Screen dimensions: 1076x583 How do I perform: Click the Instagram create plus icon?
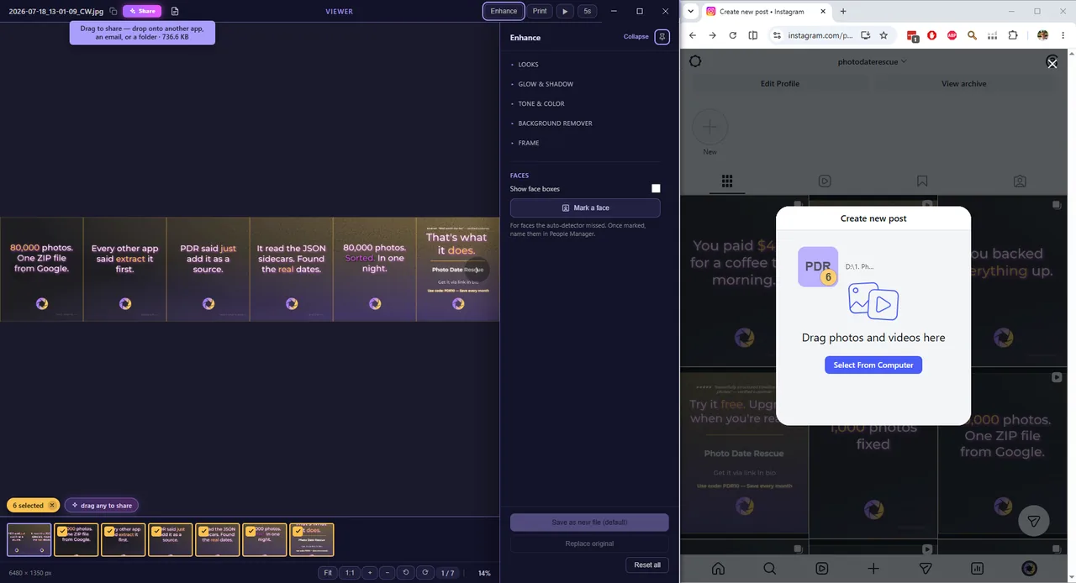pos(873,569)
